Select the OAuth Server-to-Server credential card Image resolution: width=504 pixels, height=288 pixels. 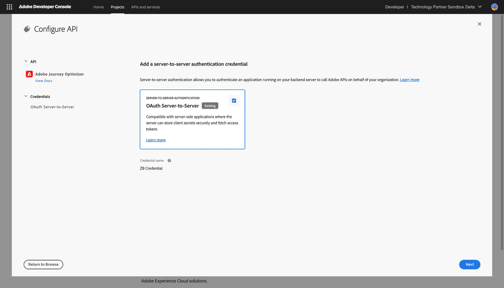coord(192,119)
